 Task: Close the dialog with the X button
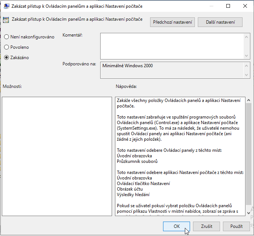(x=245, y=6)
